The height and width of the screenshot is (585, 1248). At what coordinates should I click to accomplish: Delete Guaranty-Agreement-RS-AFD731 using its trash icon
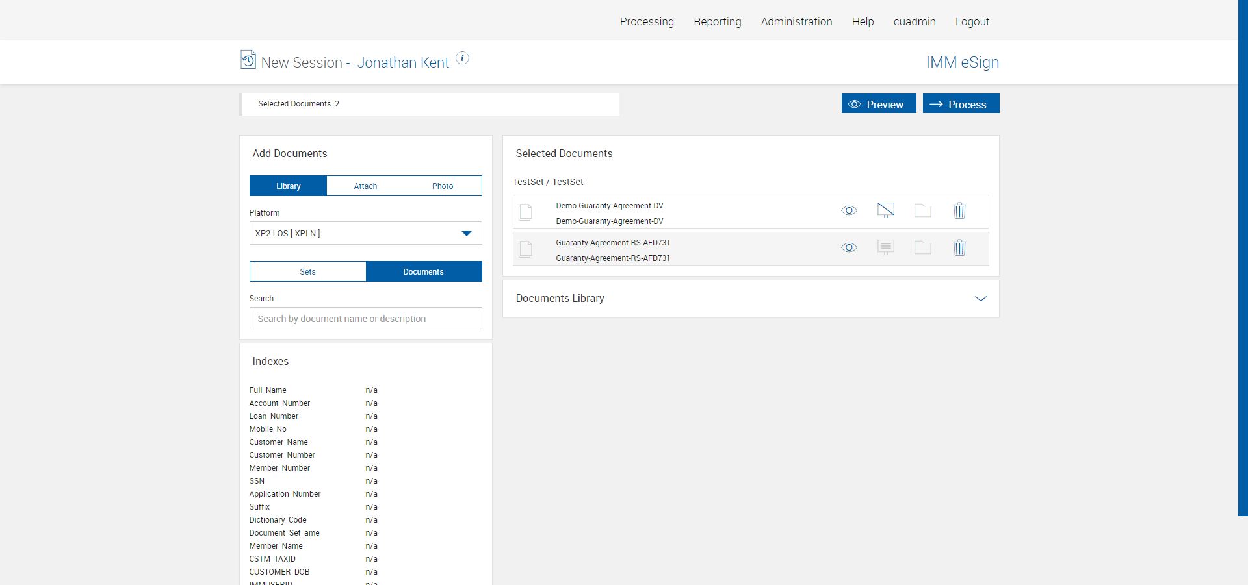[x=959, y=248]
